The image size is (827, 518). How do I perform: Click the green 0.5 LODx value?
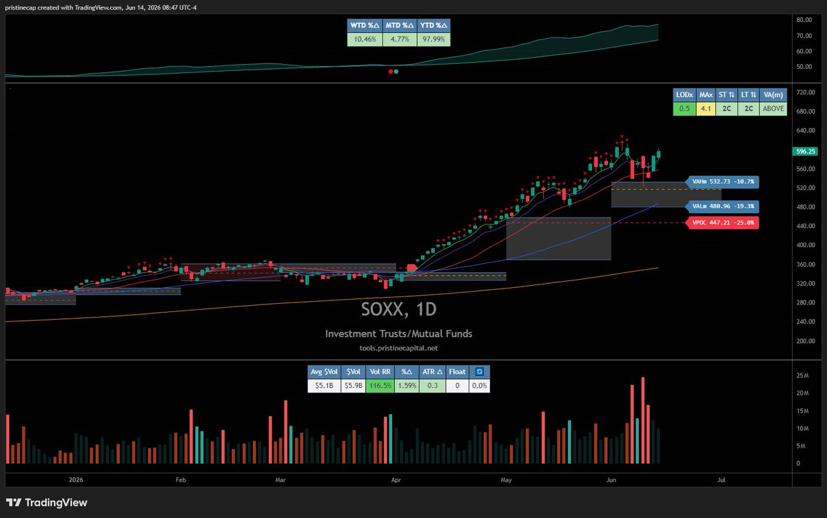pyautogui.click(x=684, y=109)
